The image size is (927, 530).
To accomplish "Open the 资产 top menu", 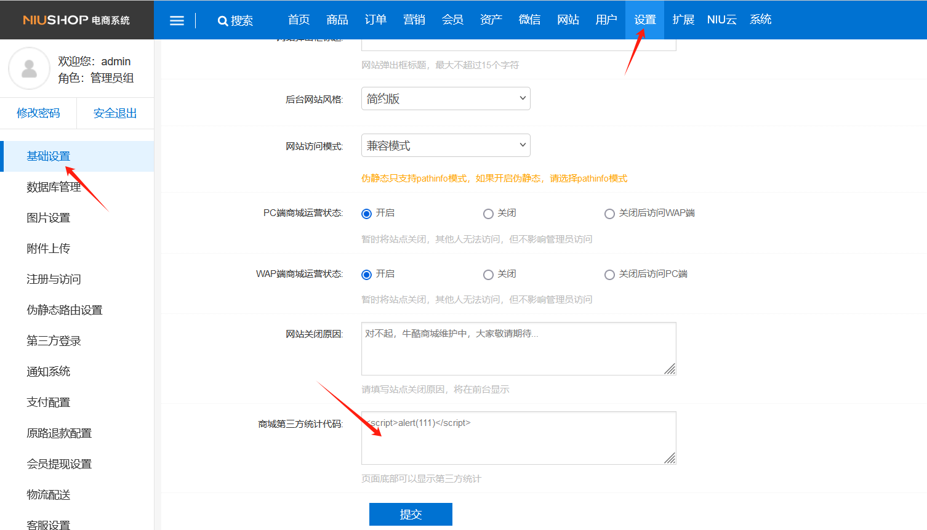I will point(491,20).
